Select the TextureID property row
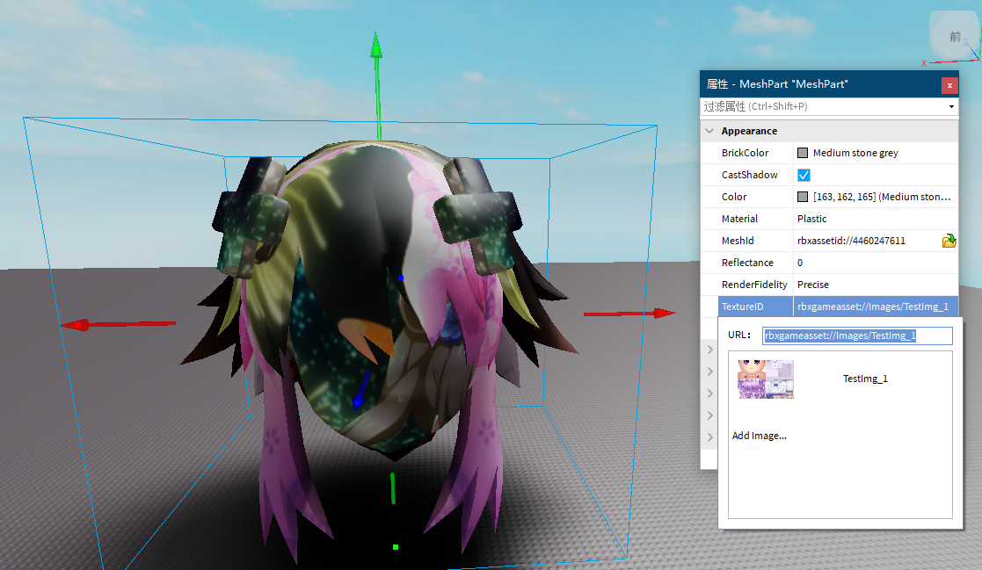 [x=838, y=306]
